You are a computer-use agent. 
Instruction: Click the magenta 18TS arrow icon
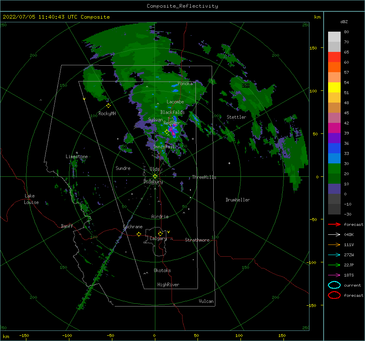(334, 275)
